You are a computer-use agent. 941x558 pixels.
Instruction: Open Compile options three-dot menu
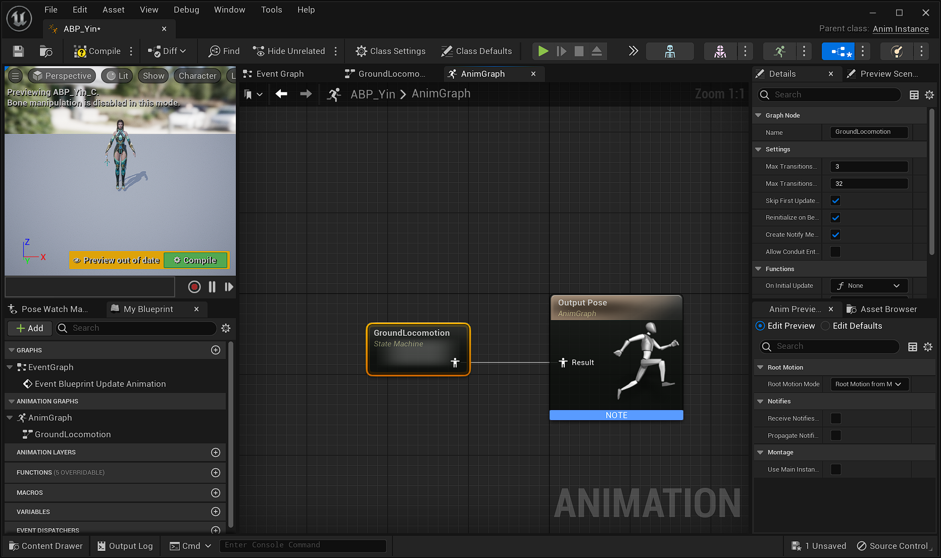[x=131, y=51]
